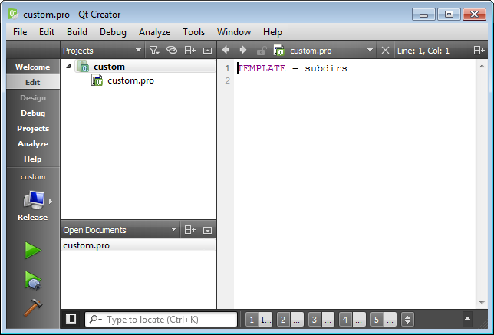Build project with the hammer icon
Image resolution: width=494 pixels, height=335 pixels.
coord(33,307)
